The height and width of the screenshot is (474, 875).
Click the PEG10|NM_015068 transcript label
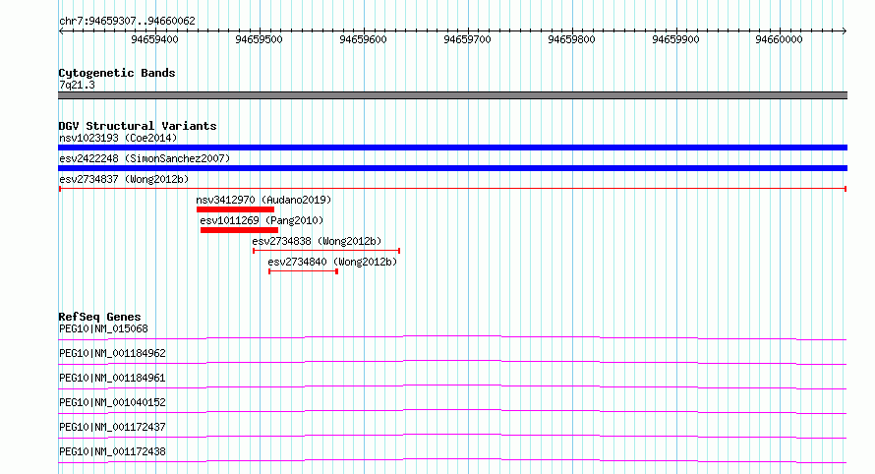[104, 328]
